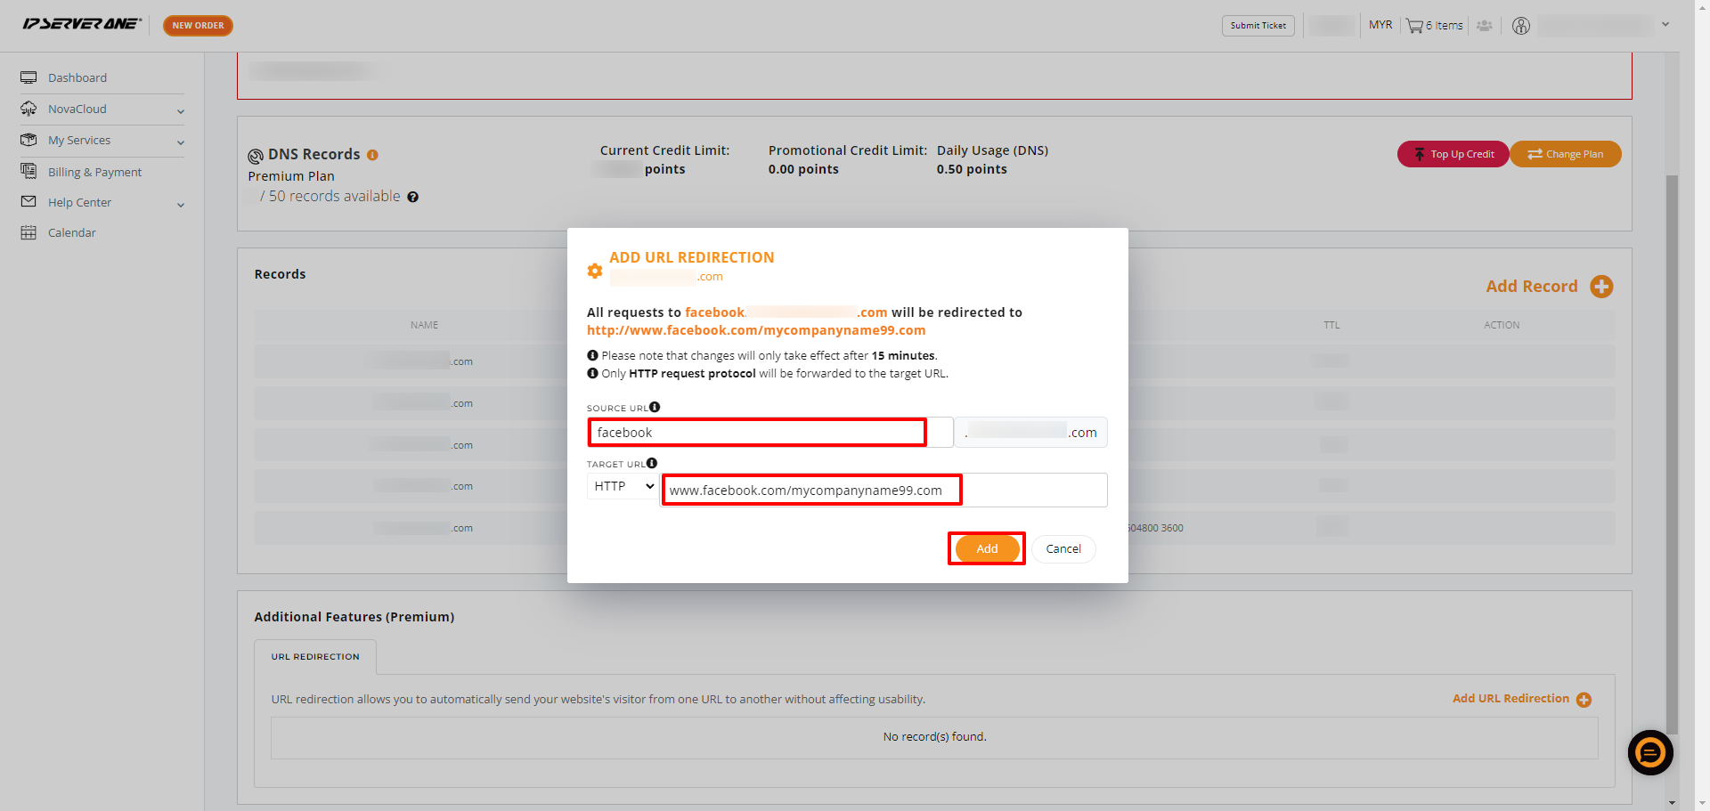Open the live chat bubble icon

[x=1650, y=753]
